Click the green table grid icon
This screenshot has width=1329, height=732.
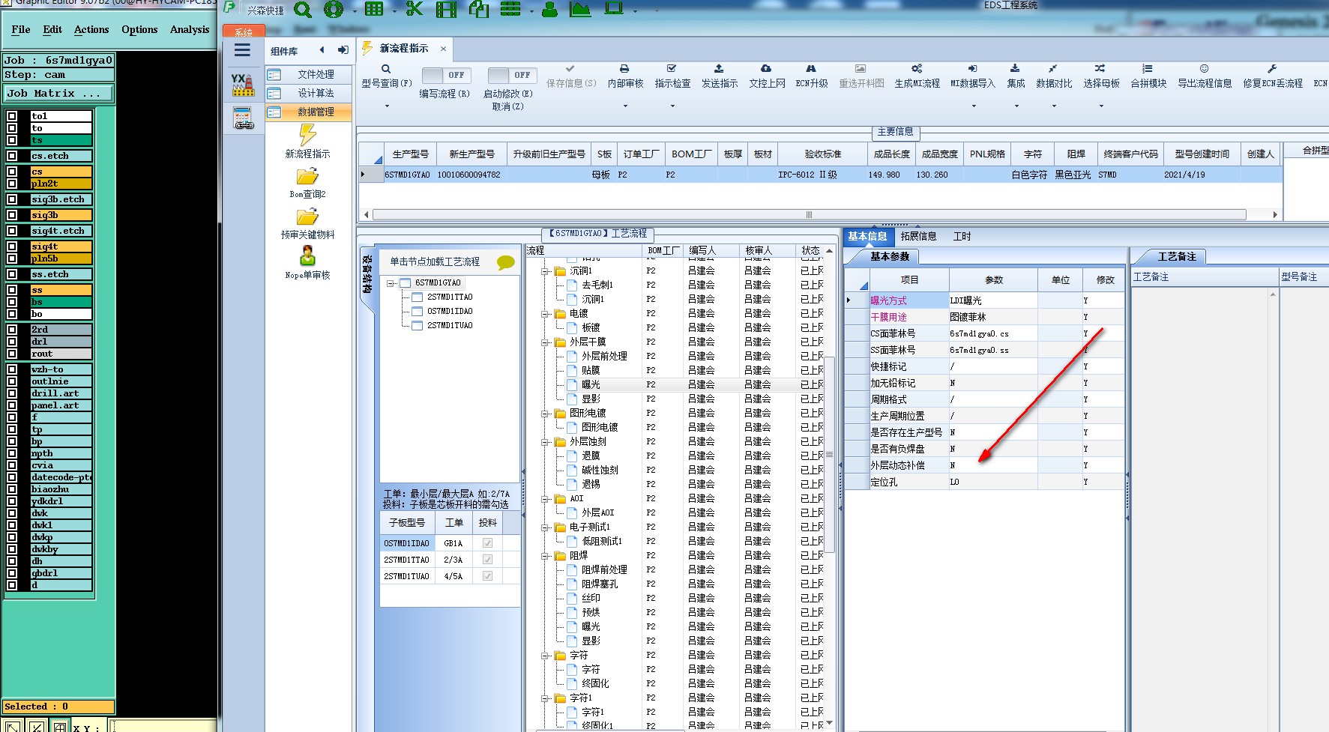tap(373, 10)
